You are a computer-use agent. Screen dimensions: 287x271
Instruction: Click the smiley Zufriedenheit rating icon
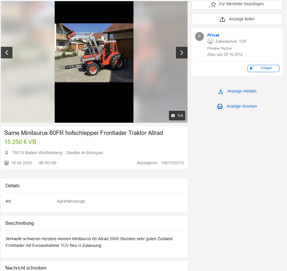210,42
